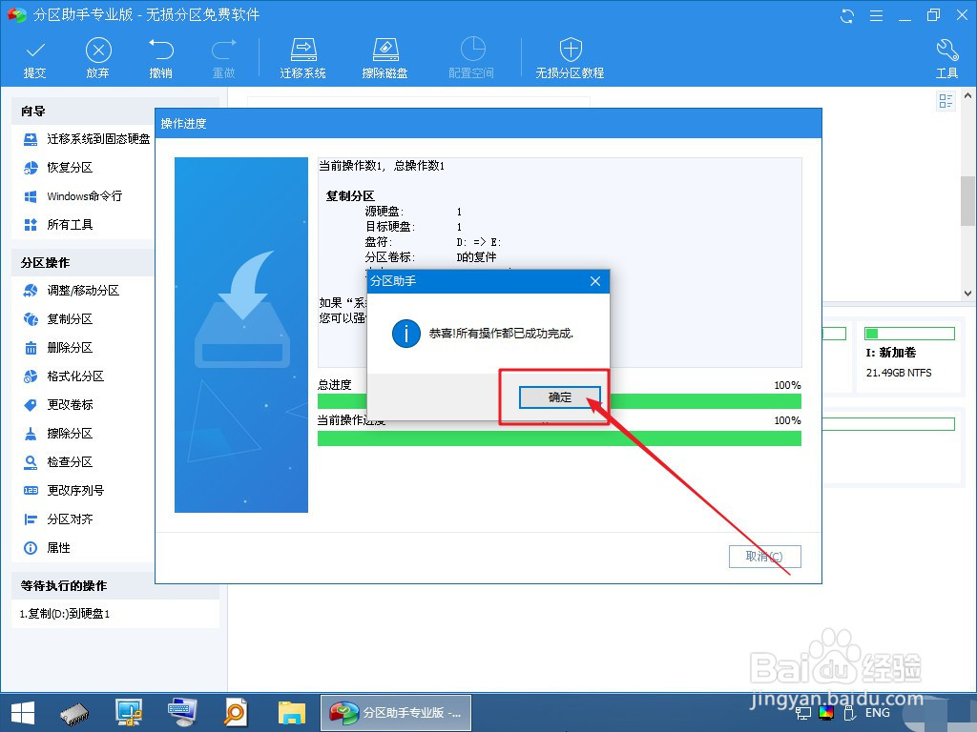Viewport: 977px width, 732px height.
Task: Close the 分区助手 message dialog
Action: click(595, 281)
